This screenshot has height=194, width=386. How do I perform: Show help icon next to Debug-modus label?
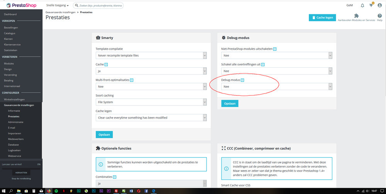(242, 80)
